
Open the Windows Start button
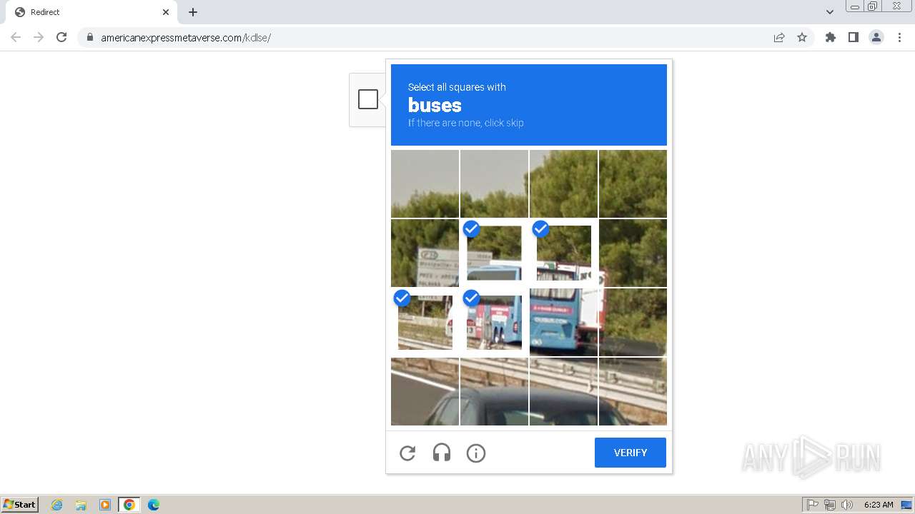tap(19, 505)
